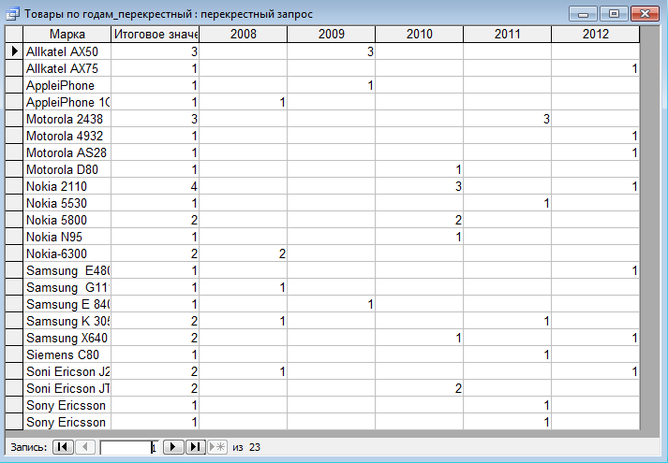Click row selector for Allkatel AX50

pos(14,51)
